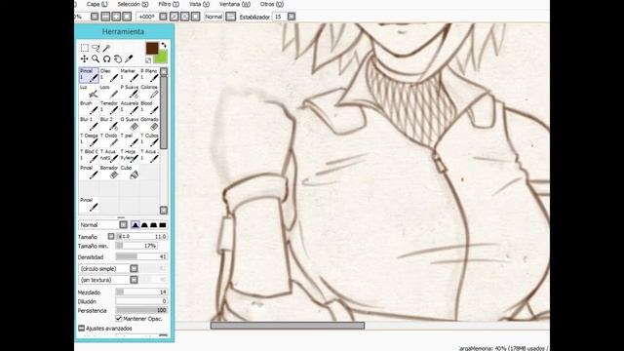Click the reset zoom button
Image resolution: width=624 pixels, height=351 pixels.
[x=127, y=17]
